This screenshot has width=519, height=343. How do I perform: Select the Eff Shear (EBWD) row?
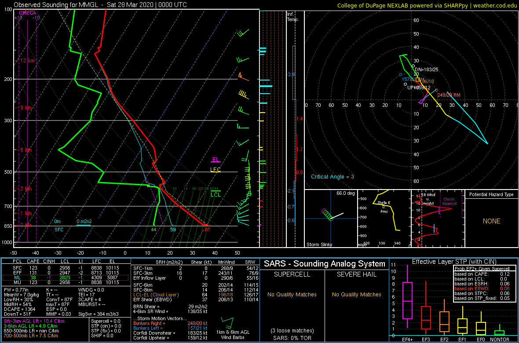pos(196,299)
